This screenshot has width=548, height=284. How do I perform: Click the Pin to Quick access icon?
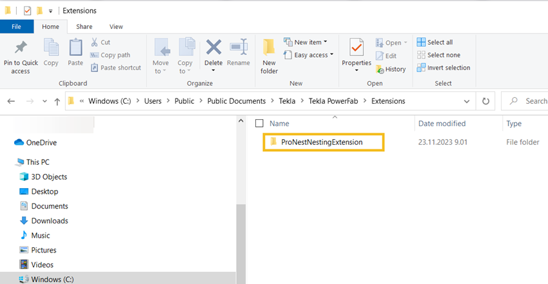pyautogui.click(x=20, y=48)
